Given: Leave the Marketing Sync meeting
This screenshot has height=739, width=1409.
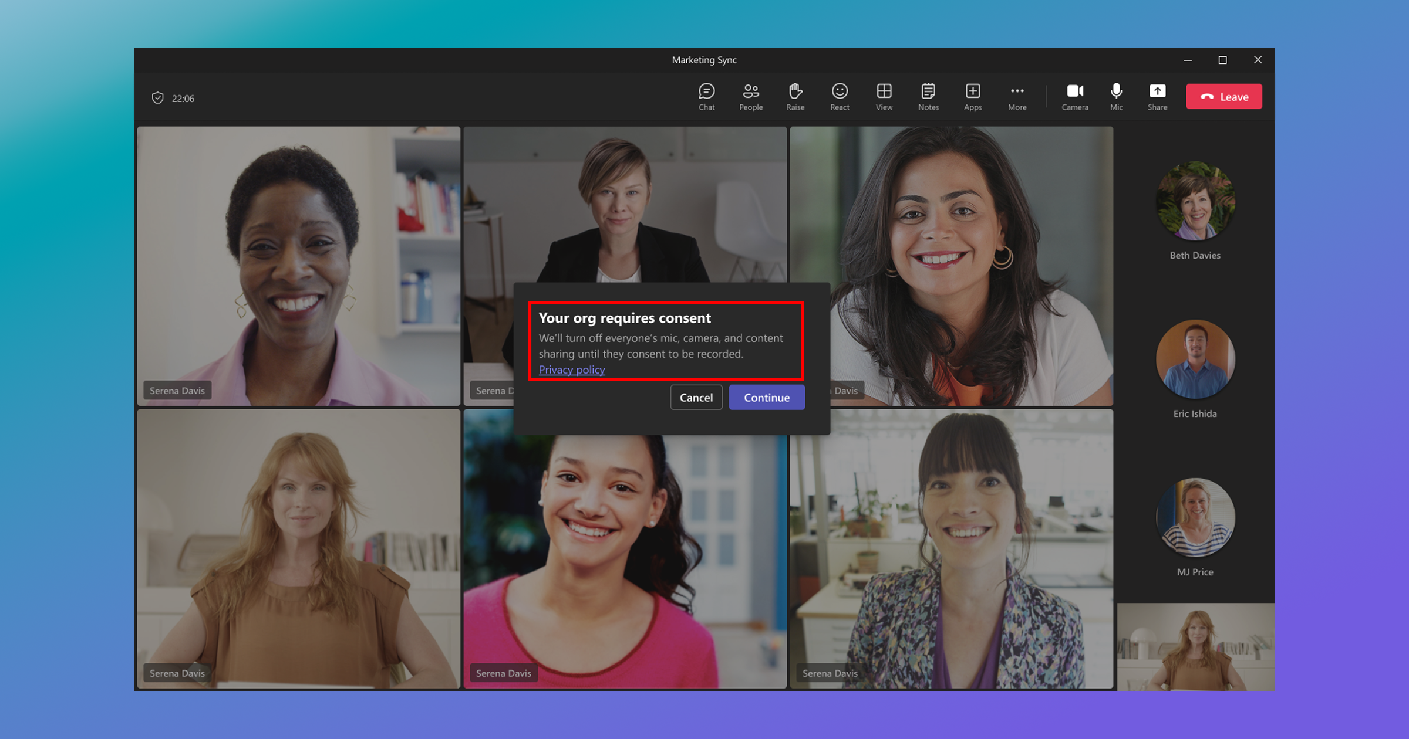Looking at the screenshot, I should click(1223, 97).
